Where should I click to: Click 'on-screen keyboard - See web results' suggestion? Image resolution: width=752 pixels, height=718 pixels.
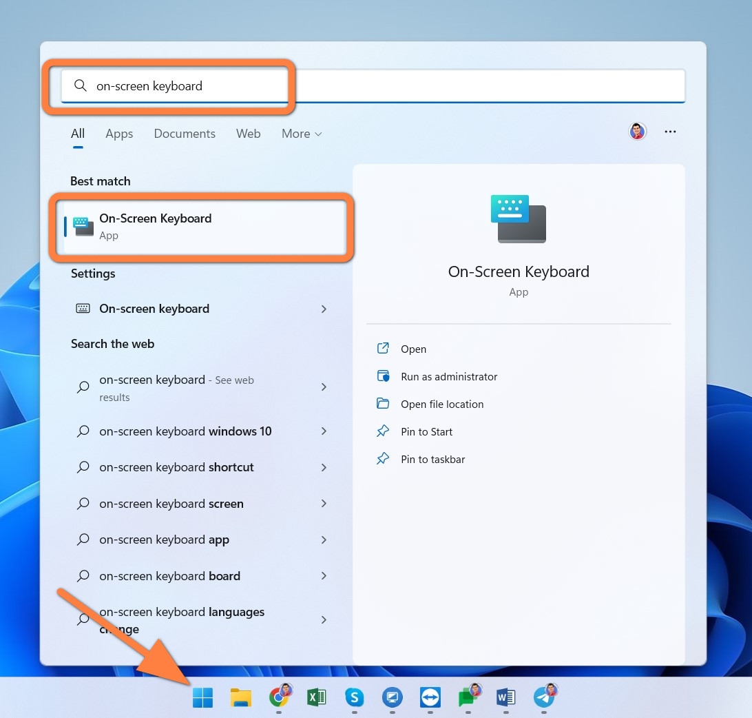(200, 387)
